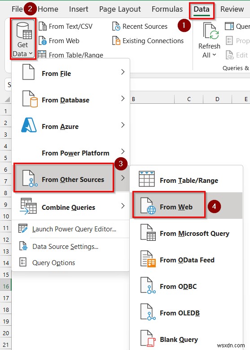
Task: Click the Launch Power Query Editor icon
Action: coord(23,228)
